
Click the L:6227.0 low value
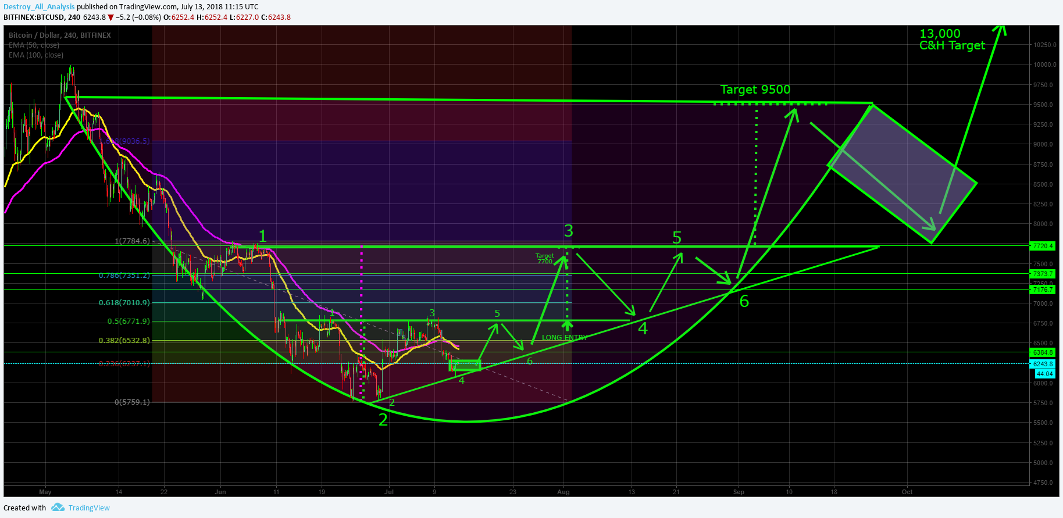(244, 17)
